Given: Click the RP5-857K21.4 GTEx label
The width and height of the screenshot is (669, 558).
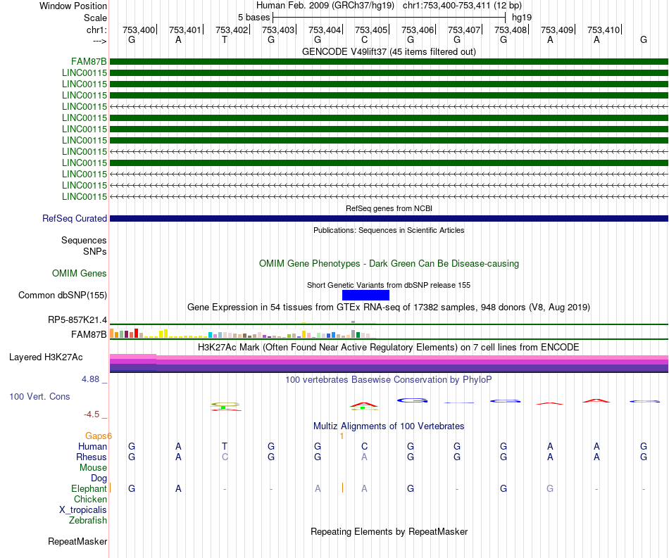Looking at the screenshot, I should pos(77,319).
